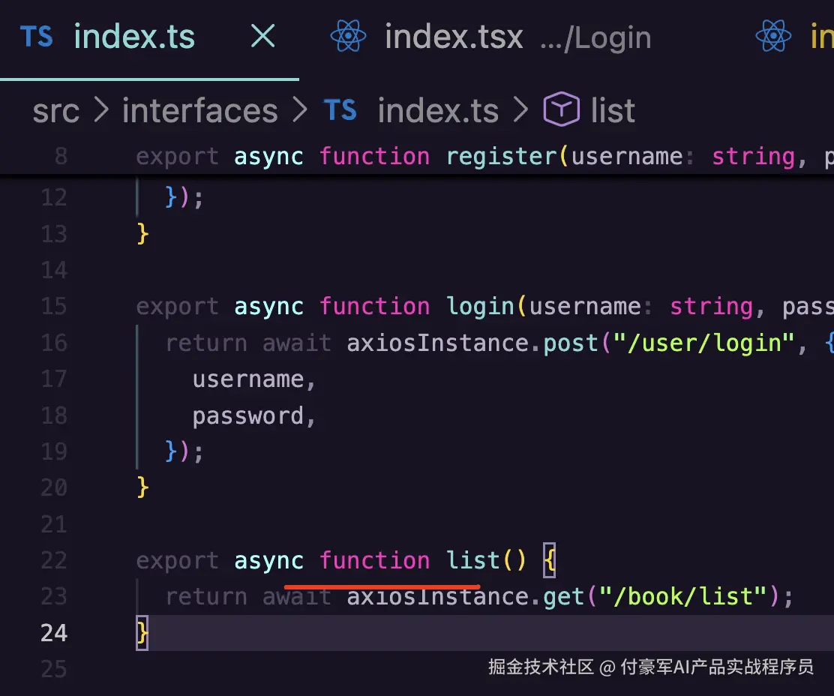This screenshot has width=834, height=696.
Task: Click the list function name on line 22
Action: pos(472,560)
